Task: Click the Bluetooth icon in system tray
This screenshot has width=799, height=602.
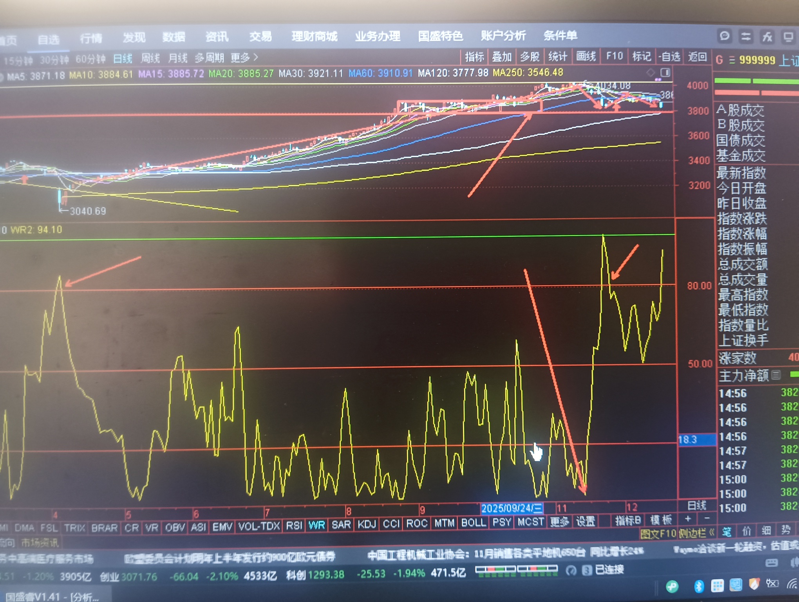Action: click(698, 586)
